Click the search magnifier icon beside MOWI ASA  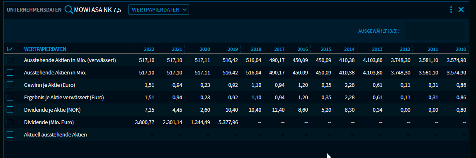click(x=68, y=10)
